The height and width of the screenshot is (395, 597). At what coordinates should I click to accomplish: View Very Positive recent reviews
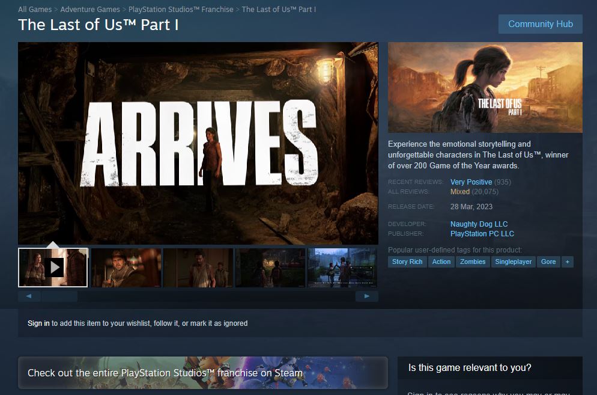(471, 182)
